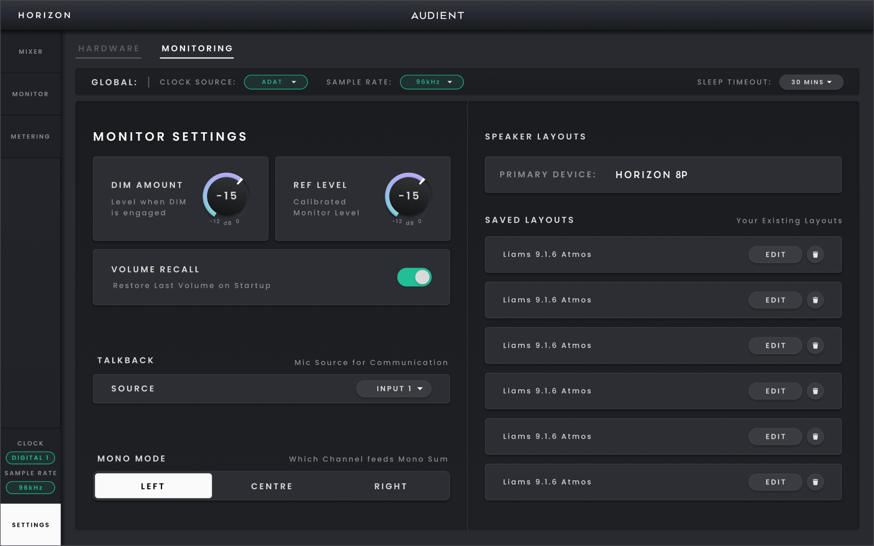874x546 pixels.
Task: Open the Talkback Source INPUT 1 dropdown
Action: 394,389
